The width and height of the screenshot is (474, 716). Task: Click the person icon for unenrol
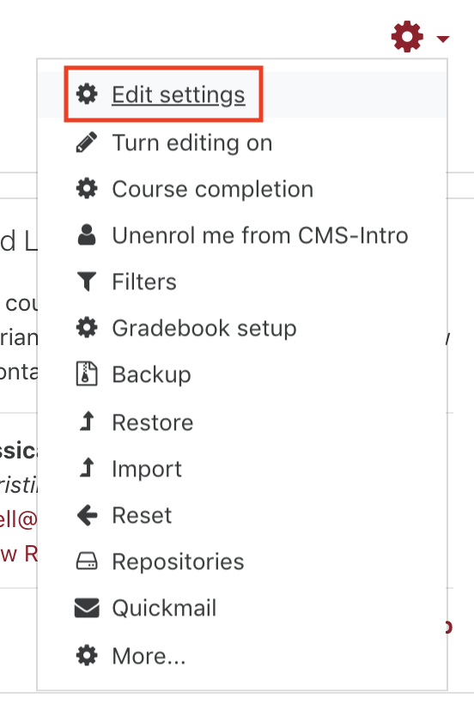click(x=87, y=234)
